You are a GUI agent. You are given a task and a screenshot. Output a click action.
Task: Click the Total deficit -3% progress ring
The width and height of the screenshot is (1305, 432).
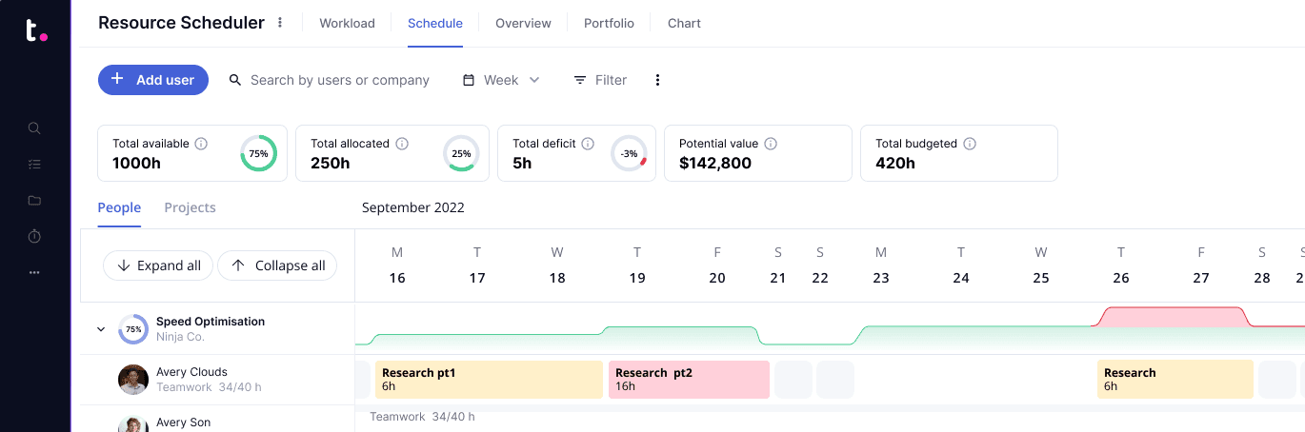point(629,153)
